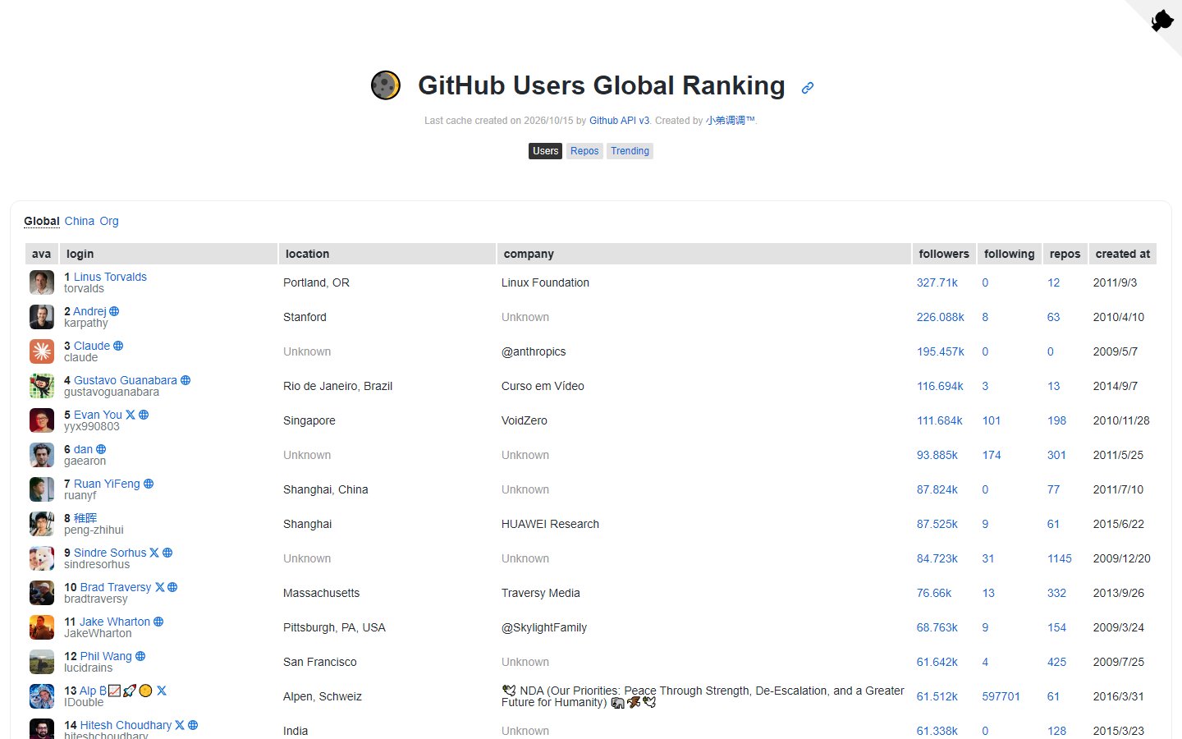Viewport: 1182px width, 739px height.
Task: Select the Global ranking tab
Action: click(42, 221)
